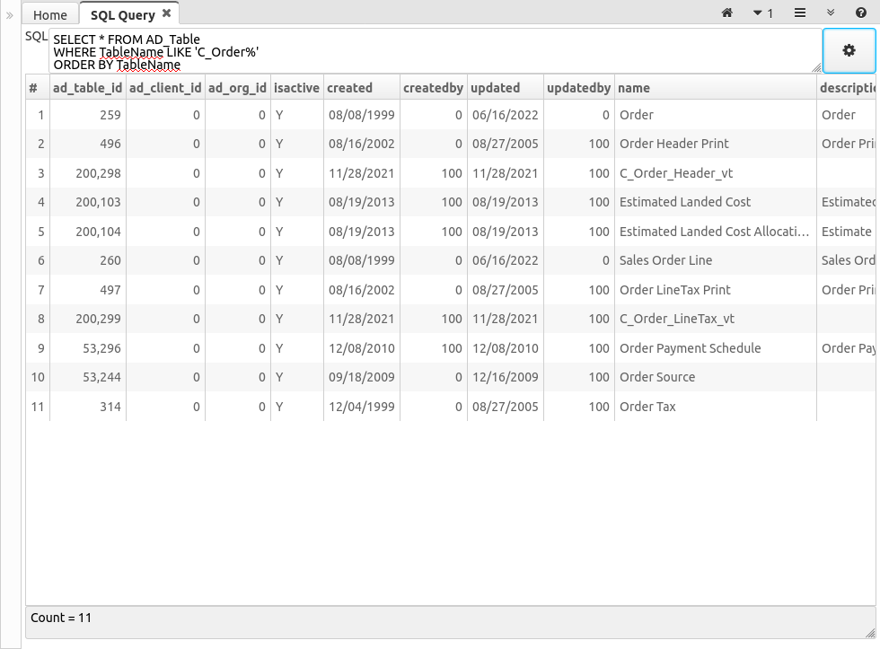
Task: Switch to the Home tab
Action: tap(48, 14)
